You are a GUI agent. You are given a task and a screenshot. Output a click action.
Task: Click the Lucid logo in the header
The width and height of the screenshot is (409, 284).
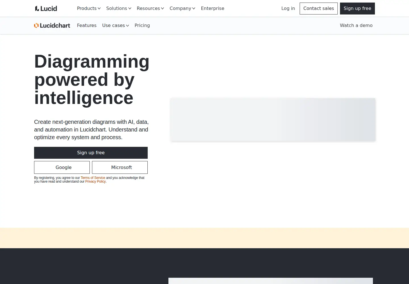coord(46,9)
